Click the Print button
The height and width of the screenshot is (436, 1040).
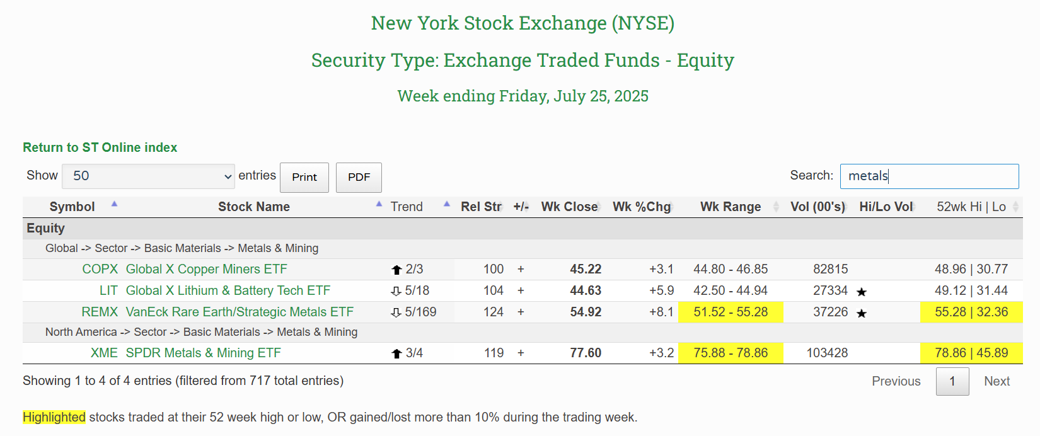(304, 177)
